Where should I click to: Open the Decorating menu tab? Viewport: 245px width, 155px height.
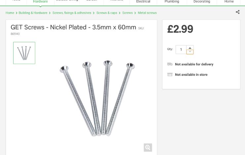pos(201,2)
